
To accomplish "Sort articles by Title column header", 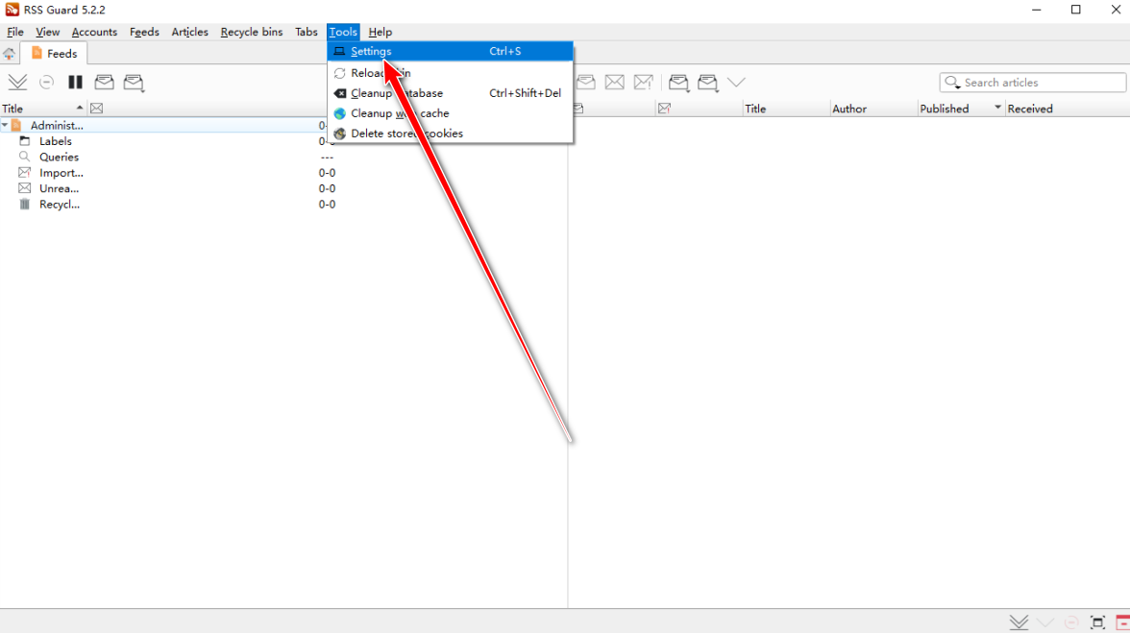I will [786, 109].
